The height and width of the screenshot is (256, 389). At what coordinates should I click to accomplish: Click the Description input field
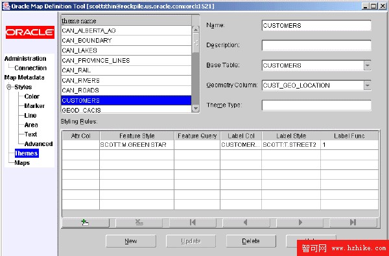[x=316, y=45]
